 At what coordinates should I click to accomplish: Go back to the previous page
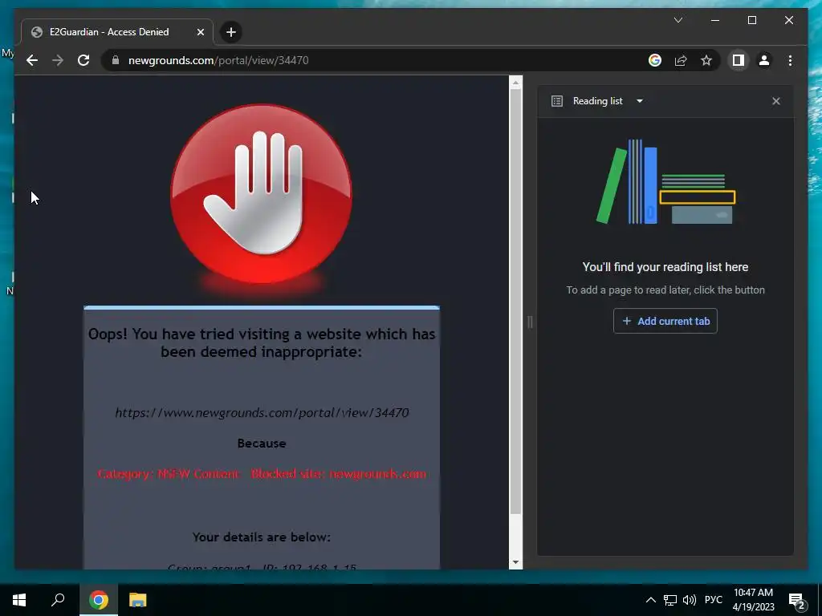[x=32, y=60]
